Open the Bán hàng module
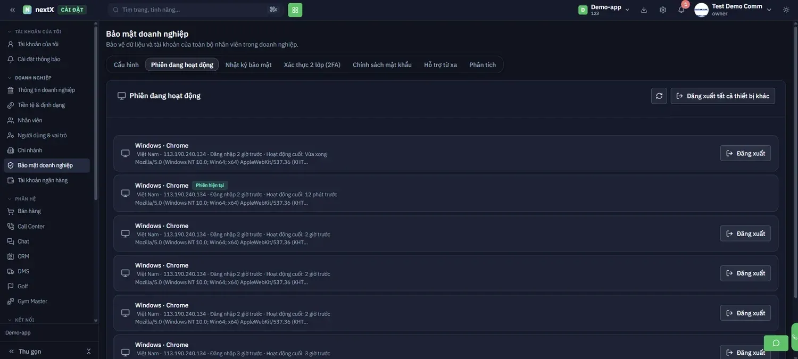 (x=47, y=211)
